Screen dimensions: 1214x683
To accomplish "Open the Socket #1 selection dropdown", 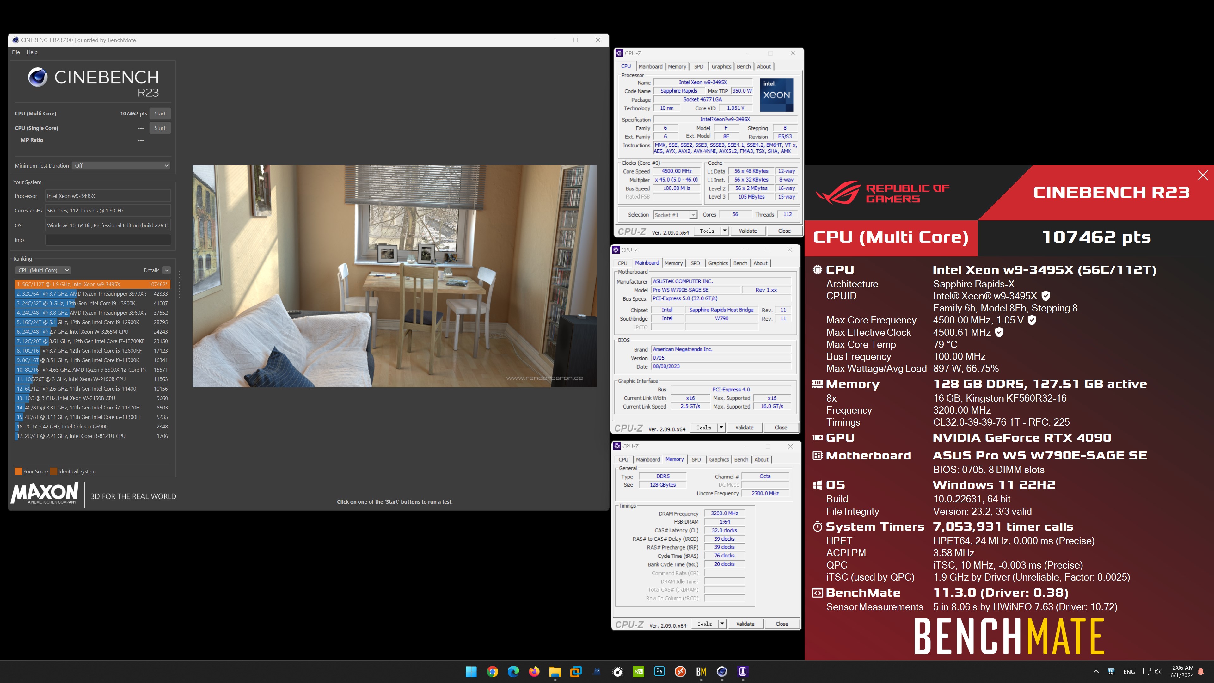I will [x=675, y=215].
